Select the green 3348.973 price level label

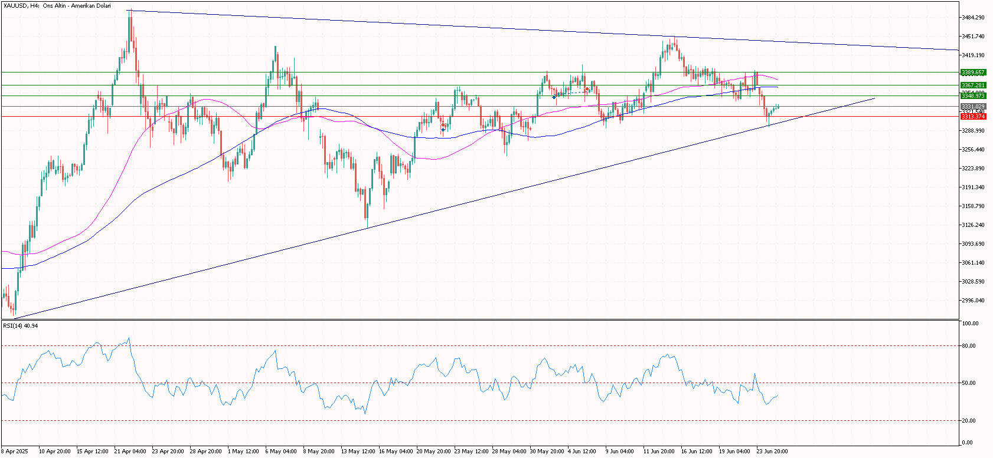pos(973,96)
